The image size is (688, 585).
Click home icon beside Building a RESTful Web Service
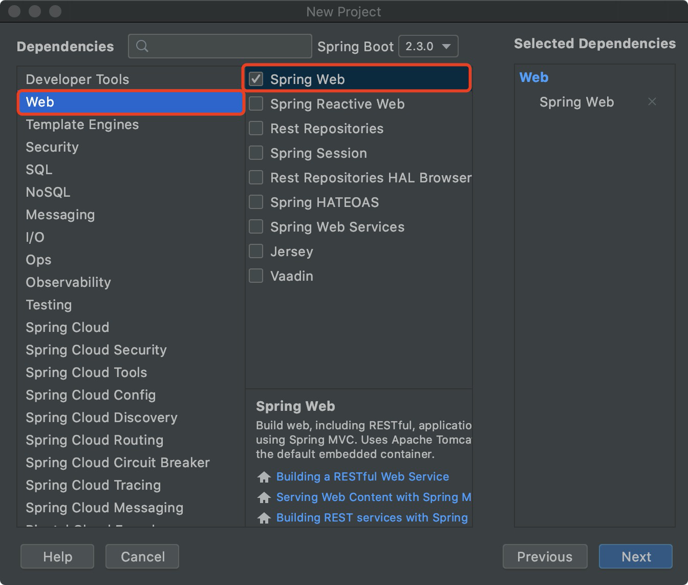[264, 477]
